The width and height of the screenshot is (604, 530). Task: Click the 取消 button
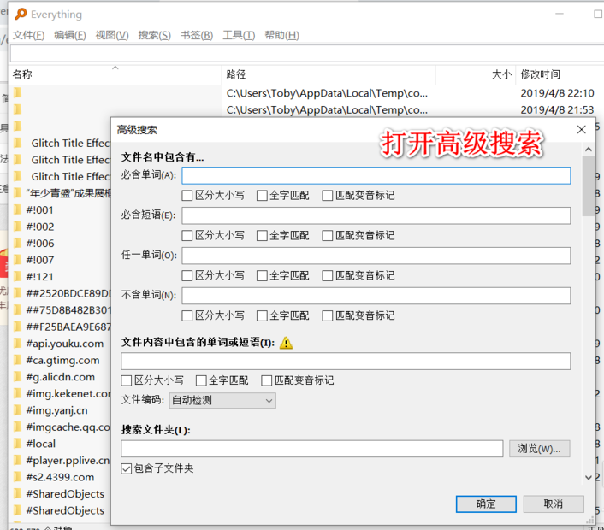coord(554,503)
